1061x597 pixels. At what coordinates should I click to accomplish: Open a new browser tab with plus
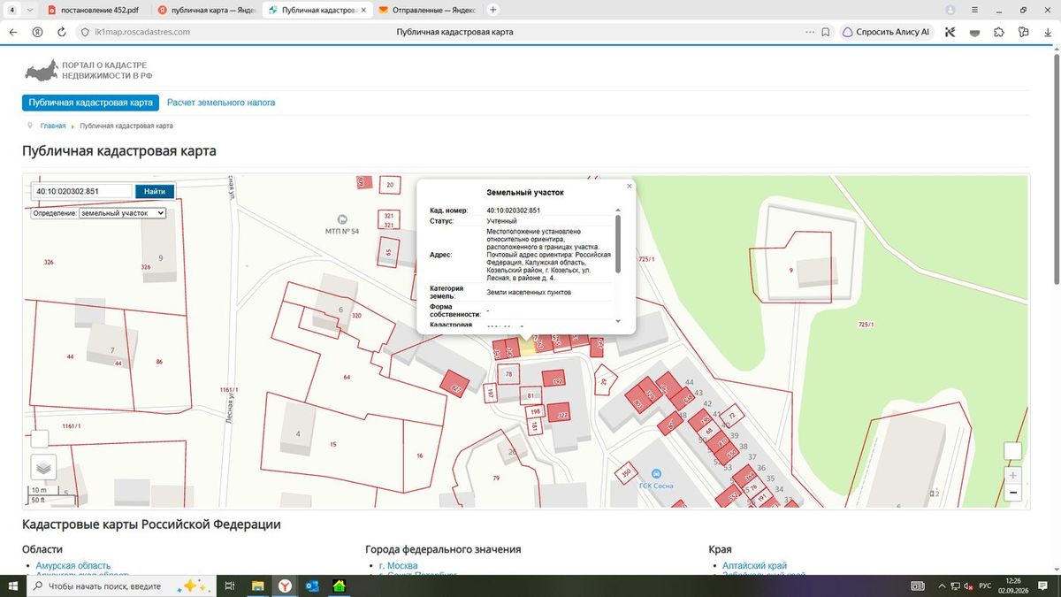click(x=493, y=10)
